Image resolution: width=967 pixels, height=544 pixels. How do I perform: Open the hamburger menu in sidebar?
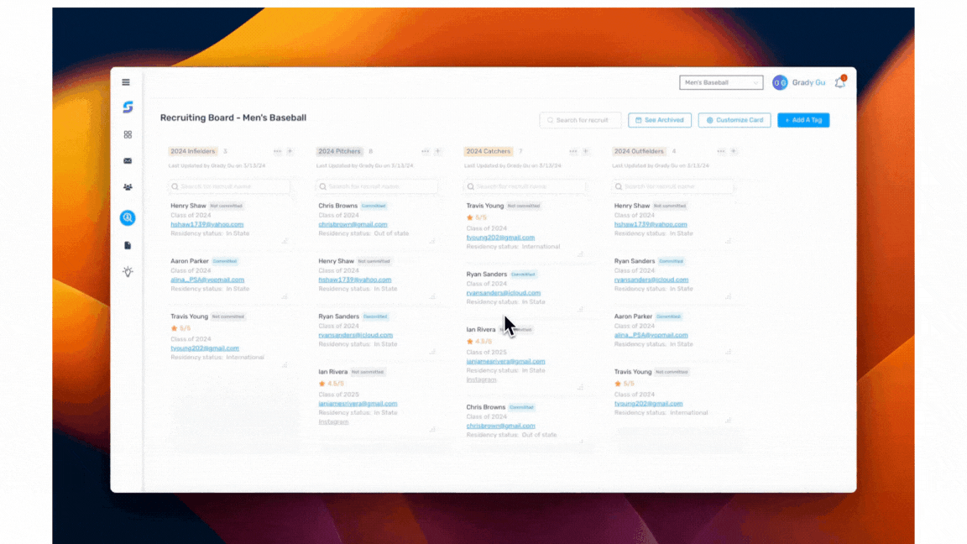coord(126,82)
